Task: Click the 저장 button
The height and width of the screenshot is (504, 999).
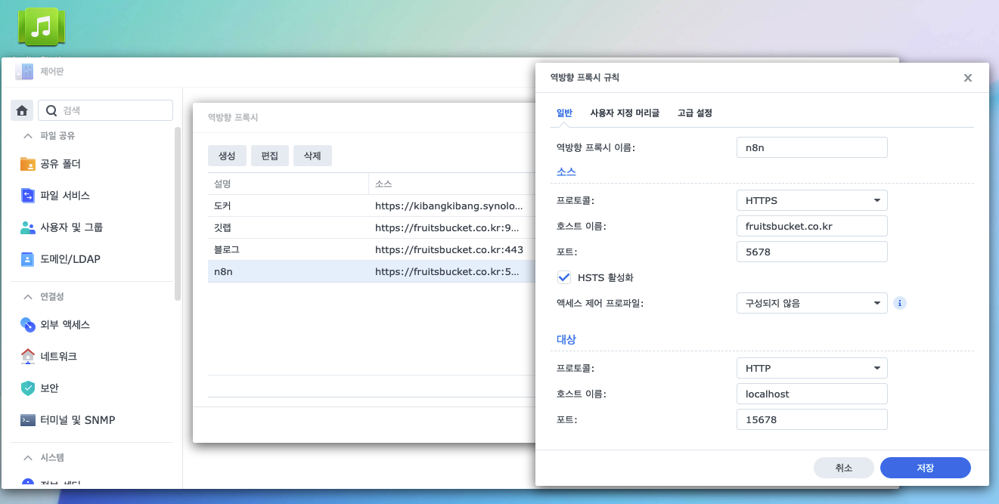Action: click(x=925, y=468)
